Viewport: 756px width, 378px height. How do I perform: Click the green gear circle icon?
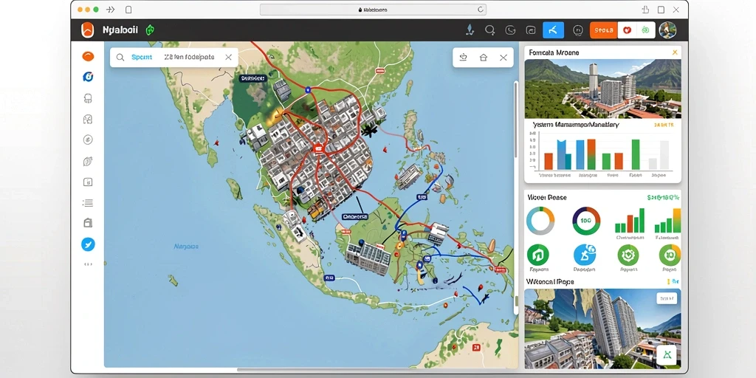pyautogui.click(x=628, y=255)
